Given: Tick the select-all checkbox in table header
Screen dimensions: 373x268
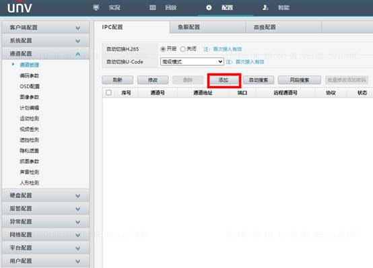Looking at the screenshot, I should click(x=108, y=92).
